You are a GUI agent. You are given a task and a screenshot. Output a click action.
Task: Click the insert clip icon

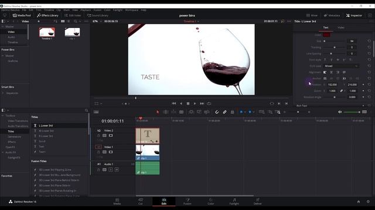coord(191,112)
